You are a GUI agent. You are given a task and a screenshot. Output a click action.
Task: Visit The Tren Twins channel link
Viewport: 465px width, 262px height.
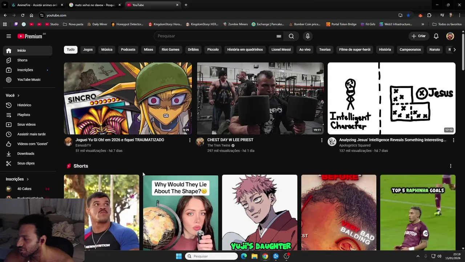click(x=219, y=146)
